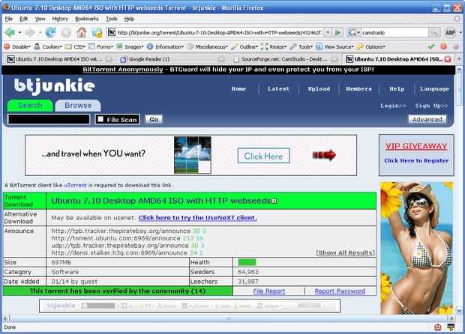Open the Options developer toolbar menu

[x=371, y=46]
